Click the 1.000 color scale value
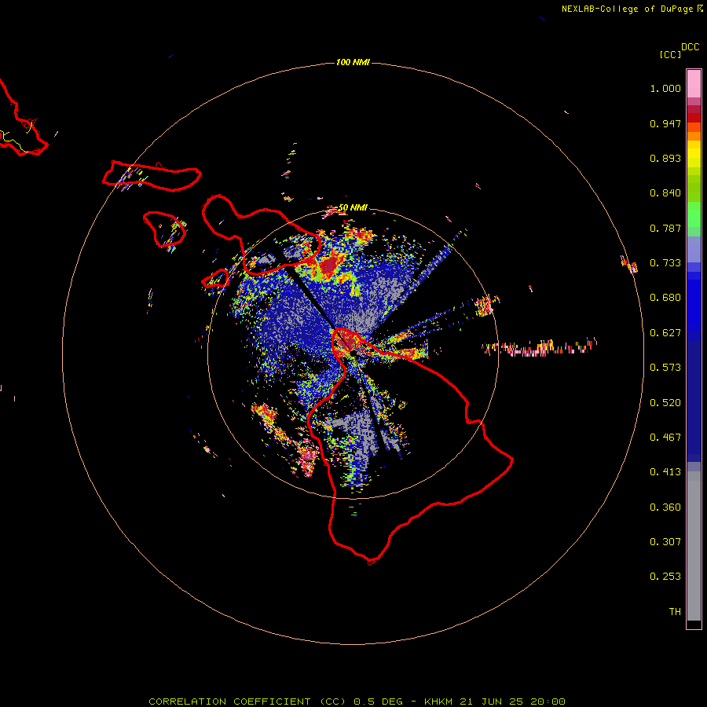The image size is (707, 707). coord(665,88)
